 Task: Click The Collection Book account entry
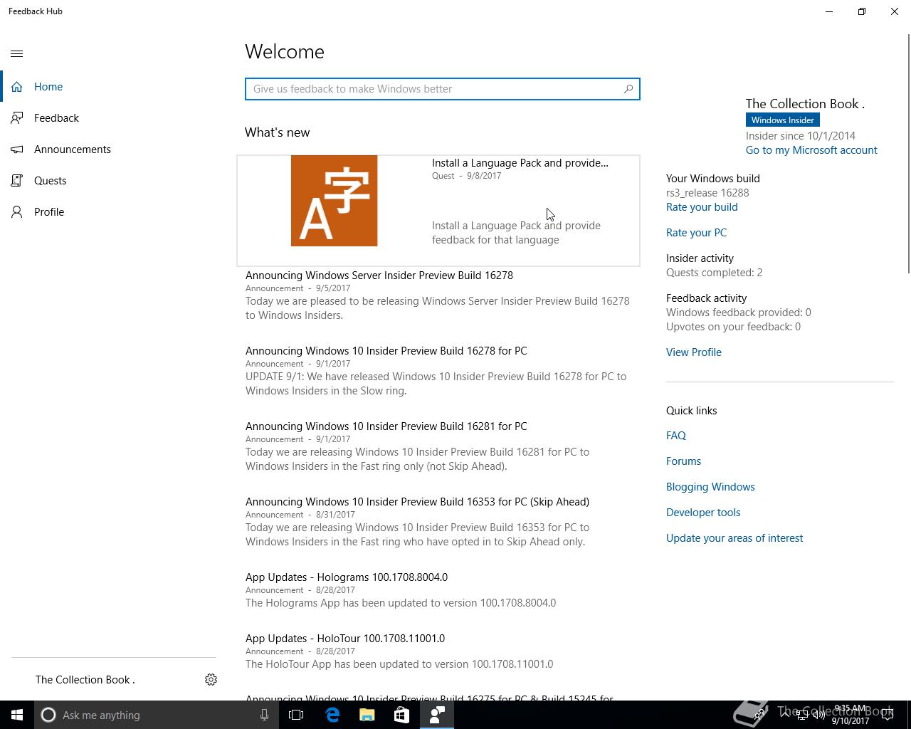pyautogui.click(x=85, y=680)
